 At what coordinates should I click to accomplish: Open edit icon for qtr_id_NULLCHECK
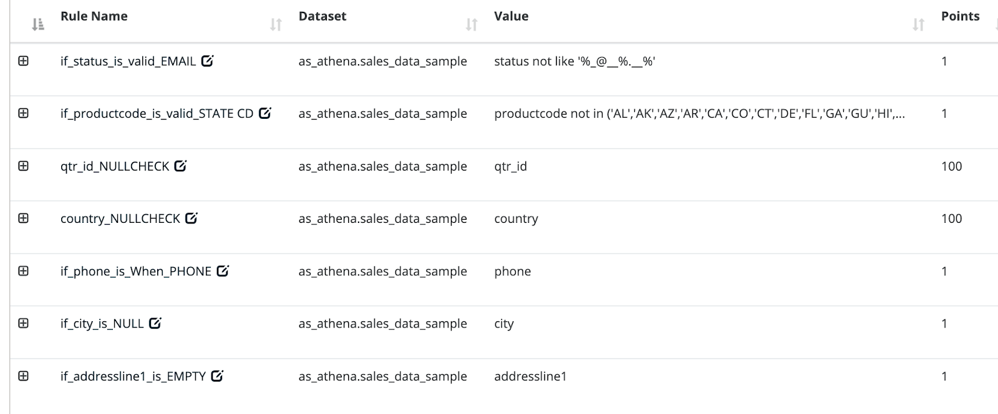180,166
